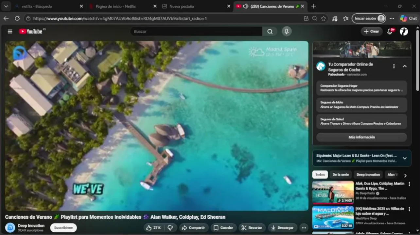Mute tab via speaker icon on YouTube tab
Viewport: 420px width, 235px height.
(x=246, y=6)
